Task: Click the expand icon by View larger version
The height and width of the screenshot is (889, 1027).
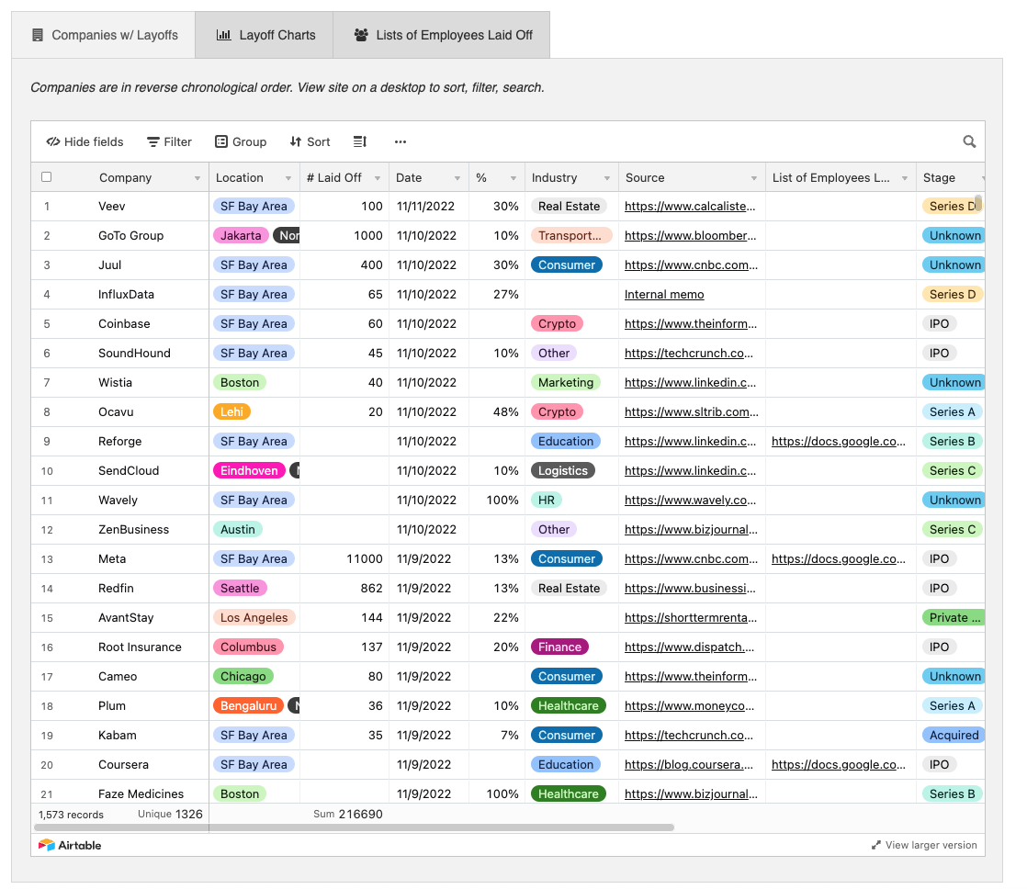Action: (x=876, y=845)
